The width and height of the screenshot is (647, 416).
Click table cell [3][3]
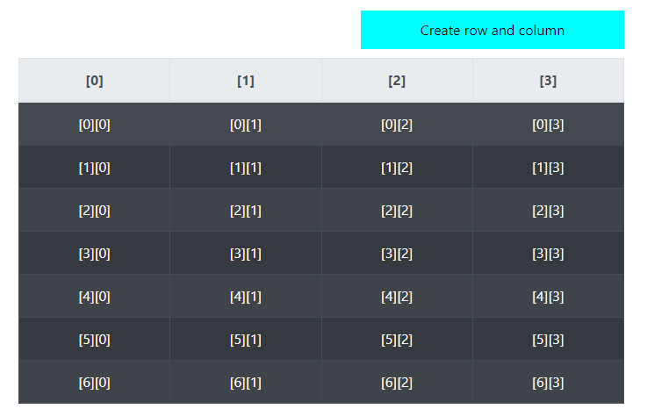pyautogui.click(x=549, y=253)
